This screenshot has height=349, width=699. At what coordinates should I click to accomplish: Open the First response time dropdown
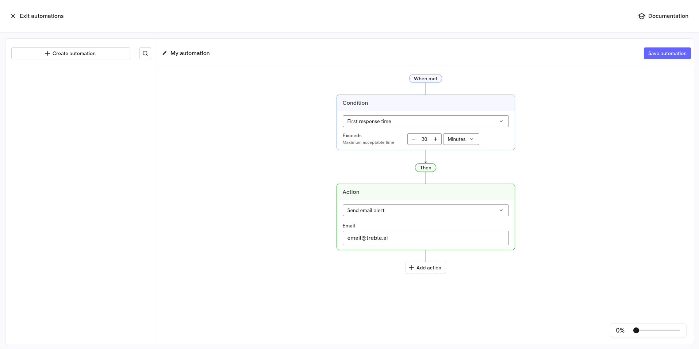426,121
